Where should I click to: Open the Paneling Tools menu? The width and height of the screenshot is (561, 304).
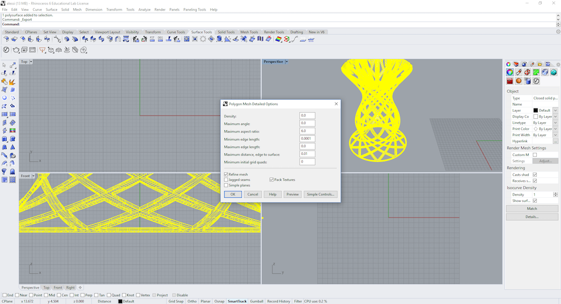pos(194,10)
